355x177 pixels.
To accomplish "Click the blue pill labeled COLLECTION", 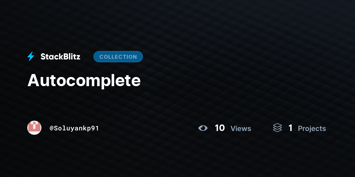I will pyautogui.click(x=118, y=57).
